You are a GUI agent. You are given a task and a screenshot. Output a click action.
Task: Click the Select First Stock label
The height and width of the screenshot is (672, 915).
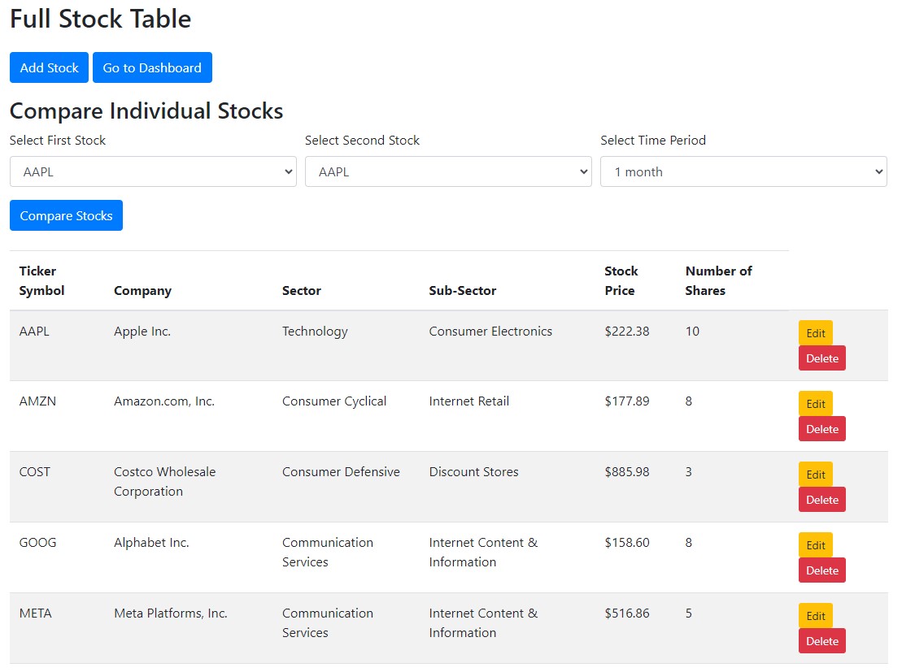58,140
